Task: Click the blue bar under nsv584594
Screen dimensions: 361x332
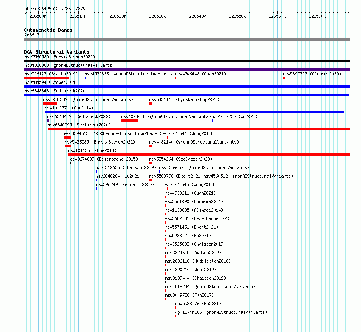Action: tap(187, 86)
